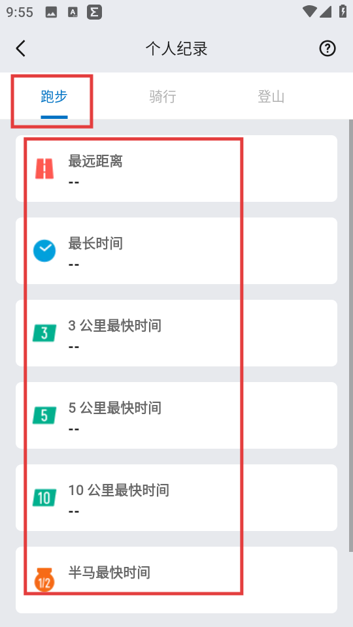This screenshot has width=353, height=627.
Task: Switch to the 骑行 tab
Action: [x=163, y=97]
